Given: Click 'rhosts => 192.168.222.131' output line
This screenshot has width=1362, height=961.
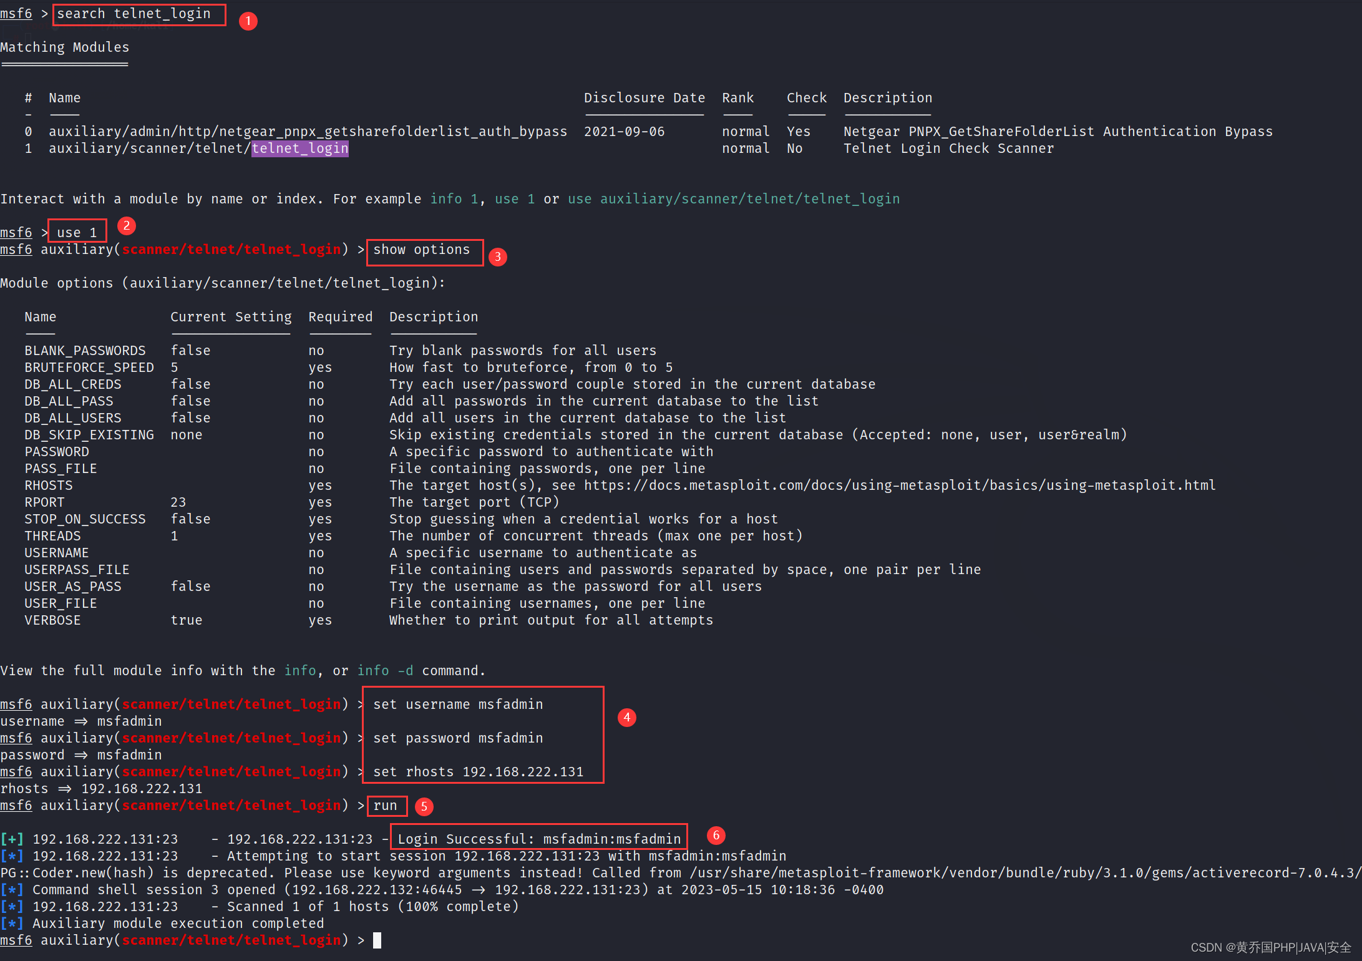Looking at the screenshot, I should pos(101,789).
